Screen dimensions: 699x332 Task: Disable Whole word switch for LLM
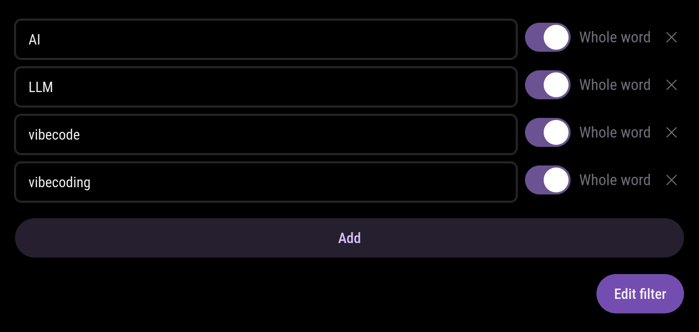(x=547, y=85)
